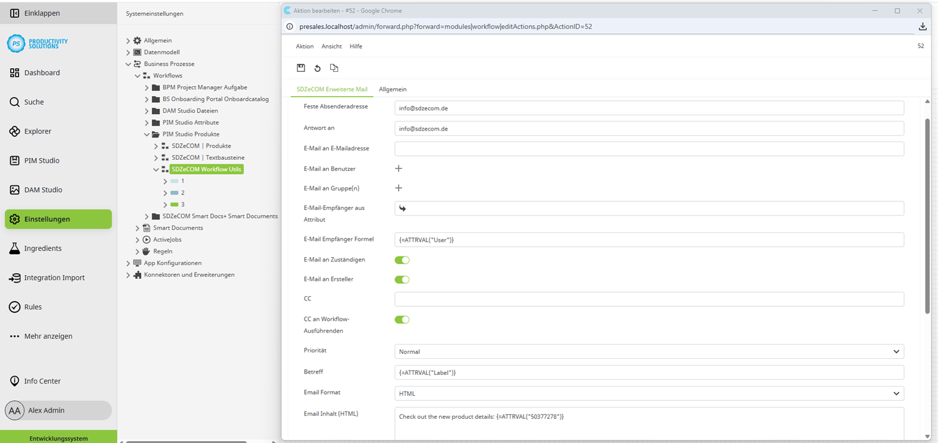This screenshot has height=443, width=938.
Task: Click the Save action icon
Action: (x=301, y=68)
